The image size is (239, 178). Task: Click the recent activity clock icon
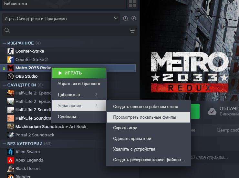coord(125,18)
